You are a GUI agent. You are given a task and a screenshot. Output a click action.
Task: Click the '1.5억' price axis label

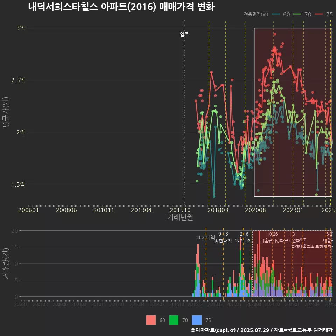(18, 184)
